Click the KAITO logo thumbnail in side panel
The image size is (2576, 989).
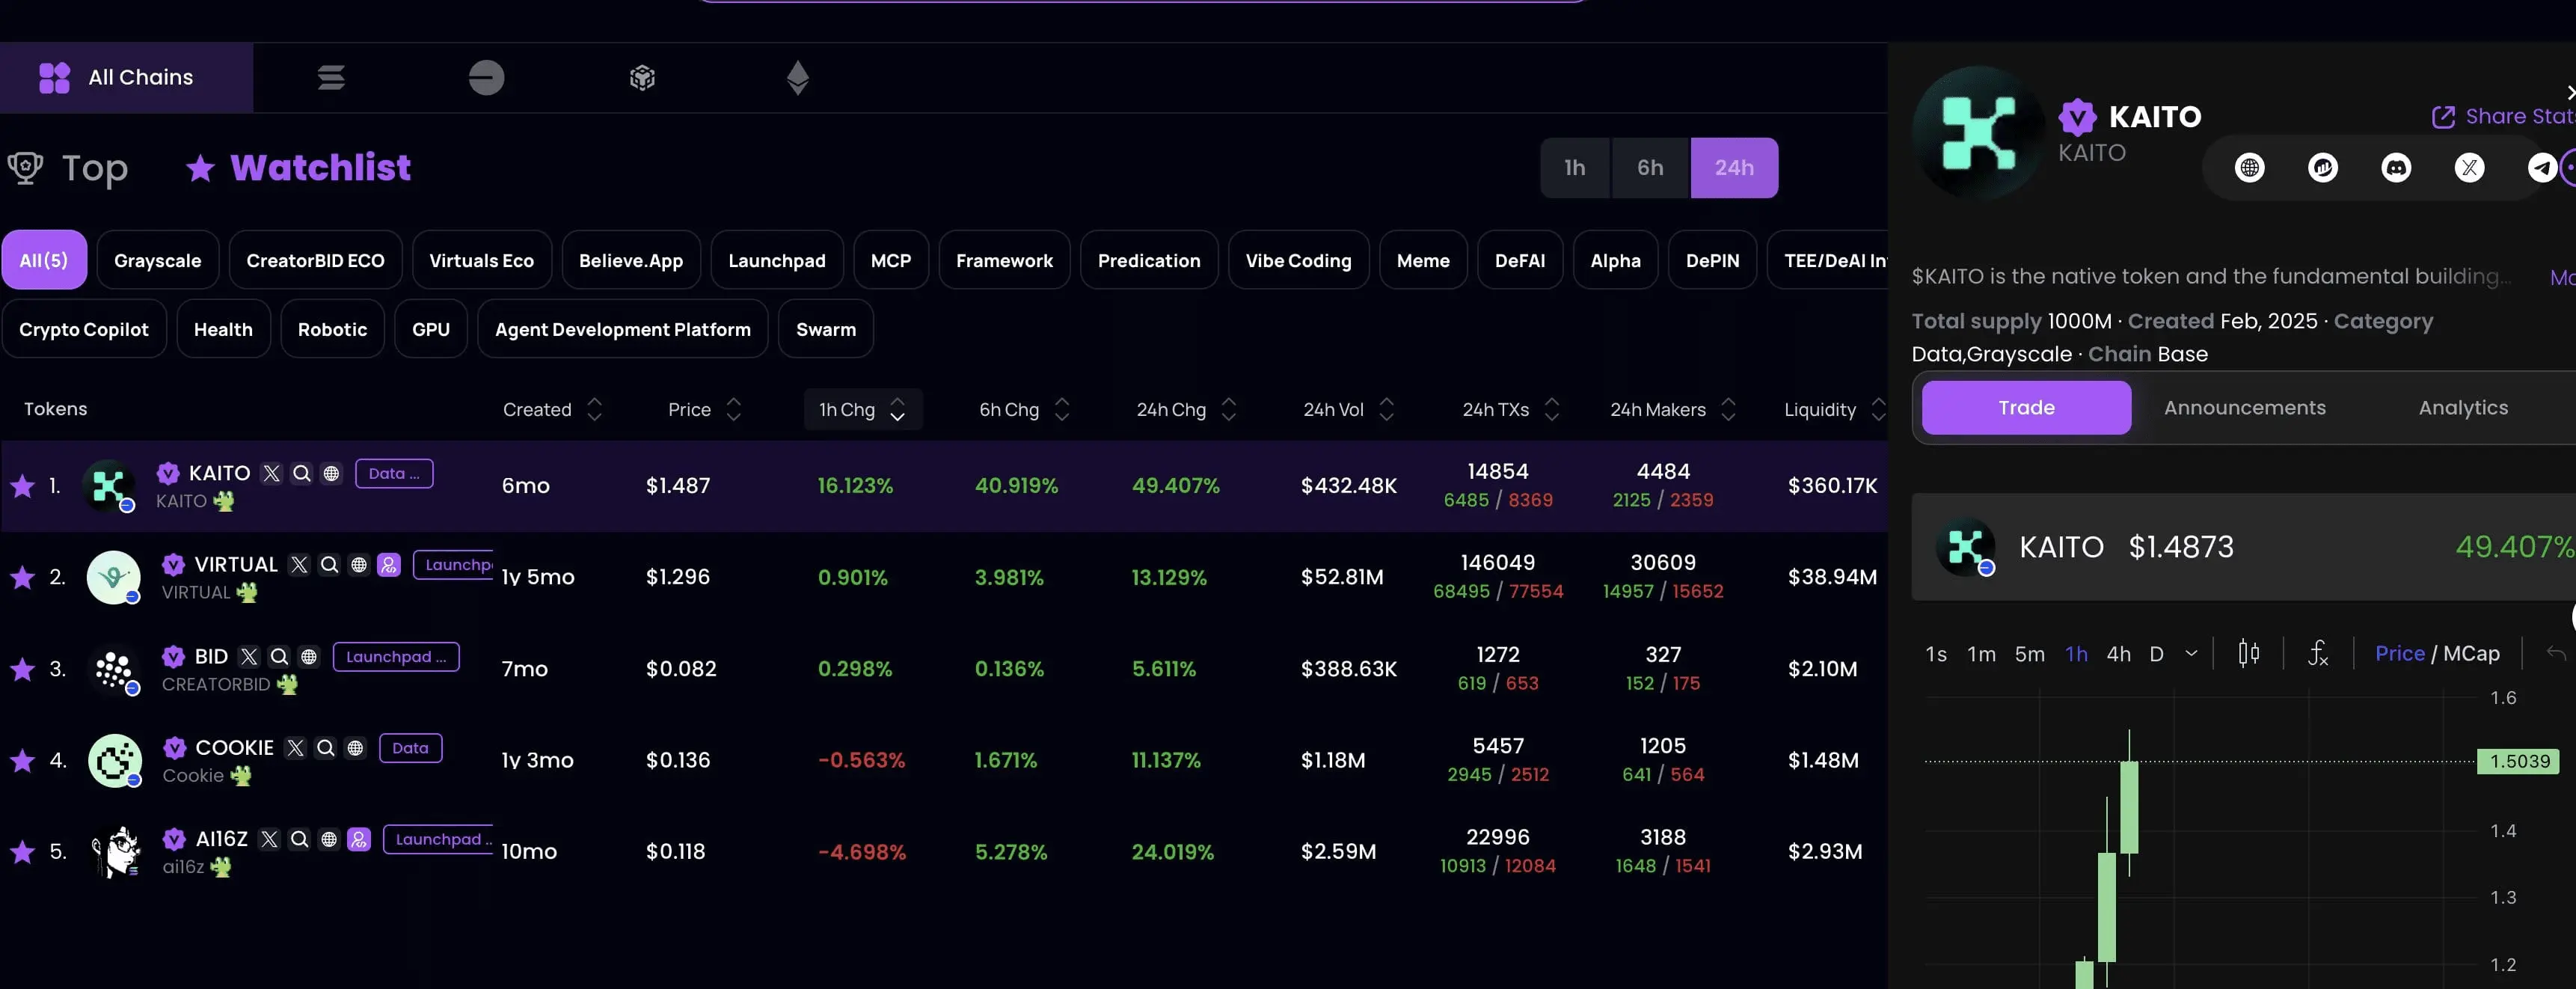(1964, 547)
